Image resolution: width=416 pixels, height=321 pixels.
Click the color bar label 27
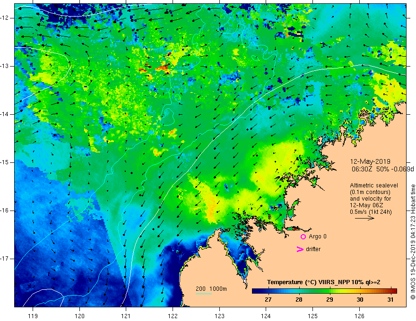(268, 300)
